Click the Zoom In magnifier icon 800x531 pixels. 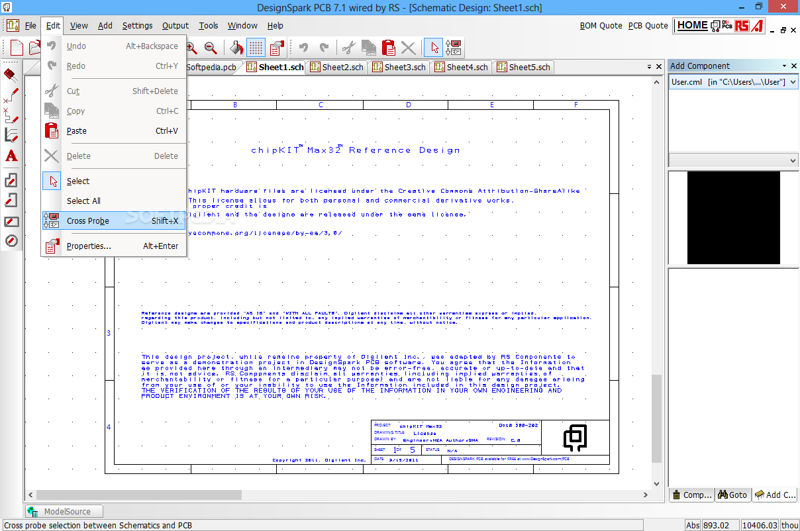(x=191, y=48)
